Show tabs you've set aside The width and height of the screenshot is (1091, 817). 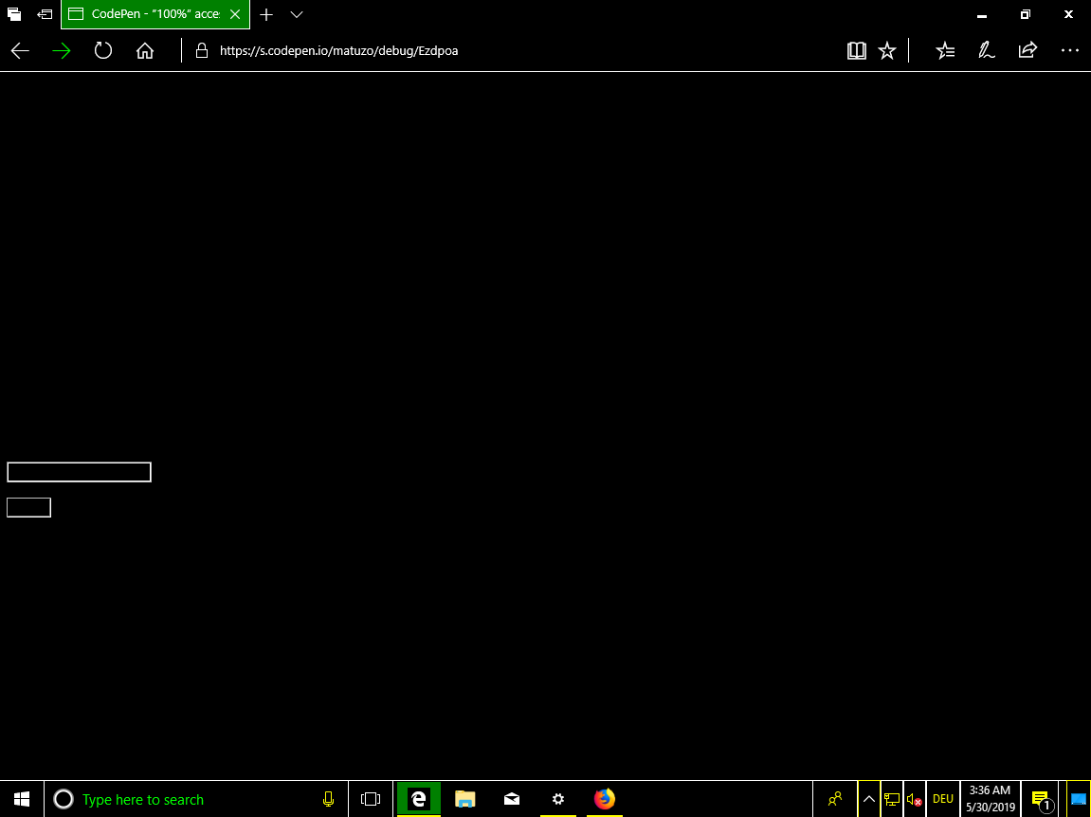point(14,14)
